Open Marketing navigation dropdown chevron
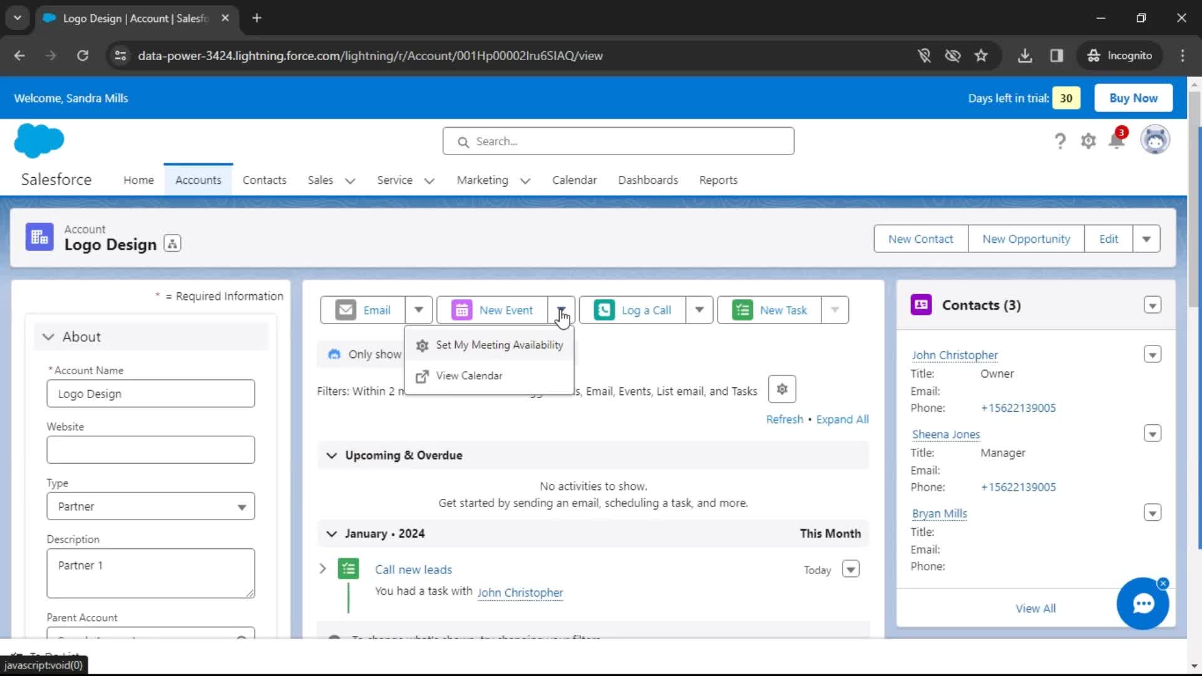 click(x=525, y=181)
